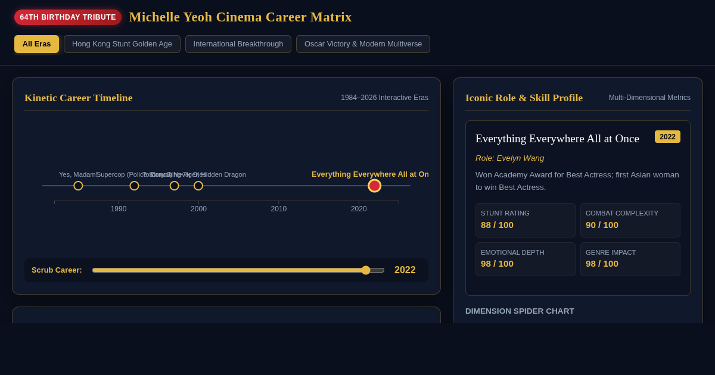Click the 2020 axis label on timeline
This screenshot has height=375, width=715.
coord(359,209)
